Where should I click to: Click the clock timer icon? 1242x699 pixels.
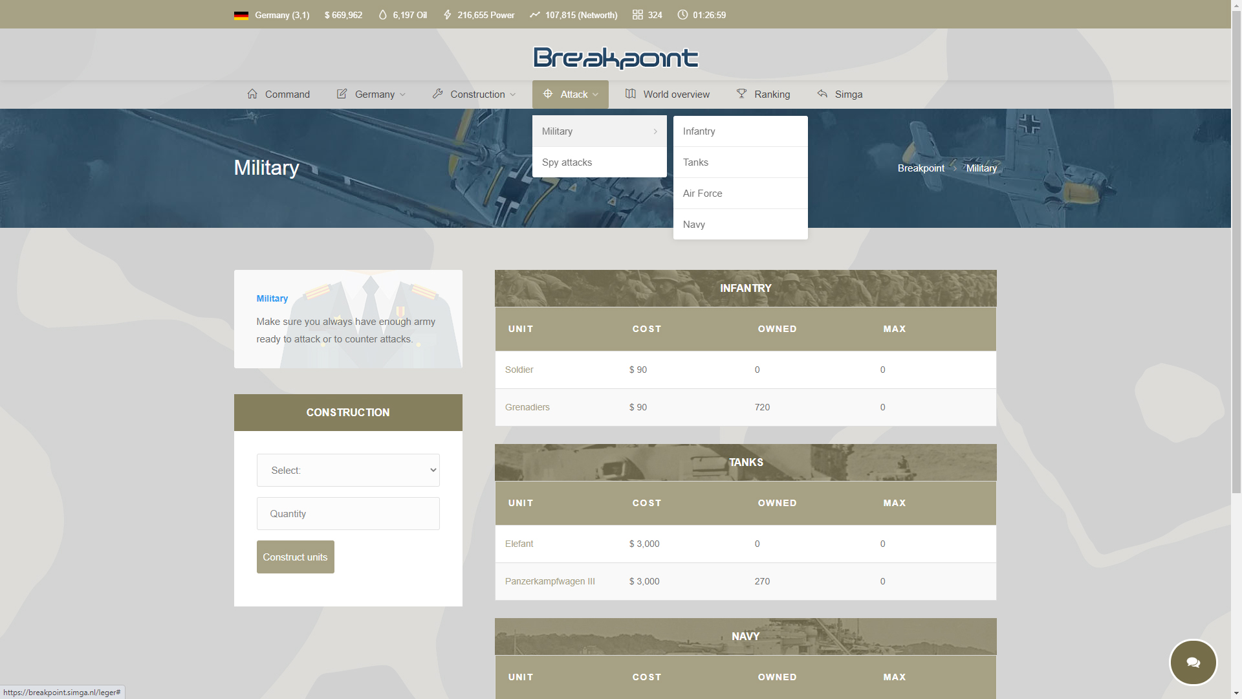(682, 15)
